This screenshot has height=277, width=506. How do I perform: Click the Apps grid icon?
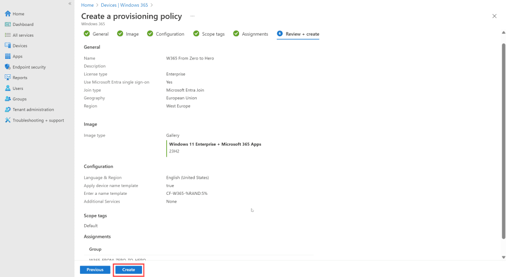coord(8,56)
